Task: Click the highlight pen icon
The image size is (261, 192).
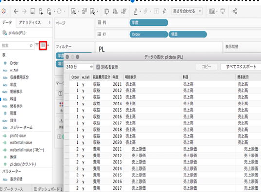Action: click(136, 11)
